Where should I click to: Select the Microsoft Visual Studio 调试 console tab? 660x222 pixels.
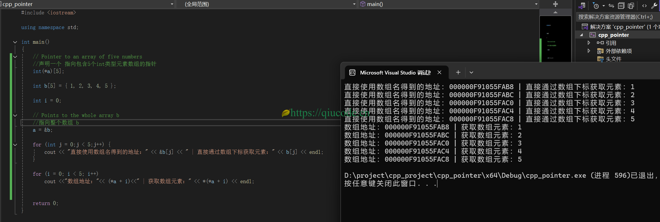(x=396, y=72)
